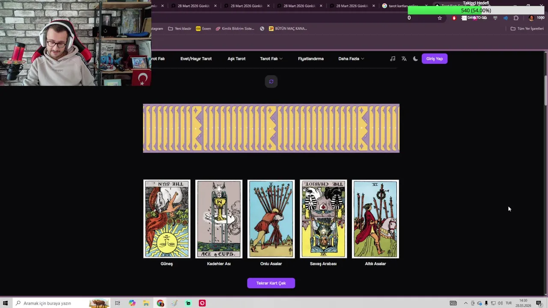
Task: Open the Chrome extensions puzzle icon
Action: pos(516,18)
